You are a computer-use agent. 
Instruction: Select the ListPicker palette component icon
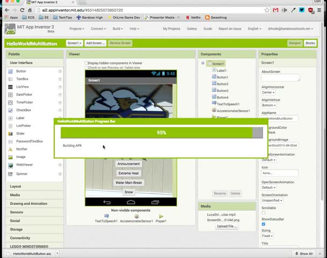10,126
